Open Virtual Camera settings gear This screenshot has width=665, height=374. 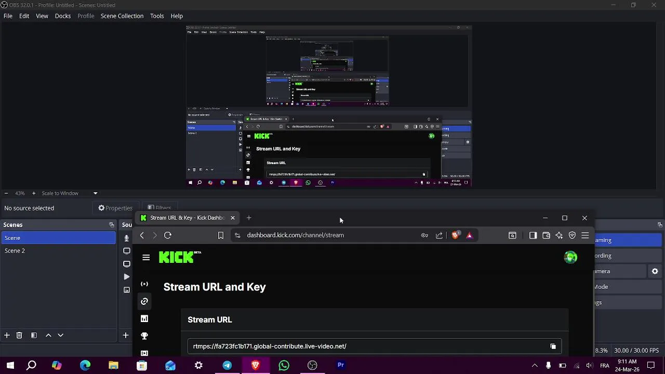coord(655,271)
